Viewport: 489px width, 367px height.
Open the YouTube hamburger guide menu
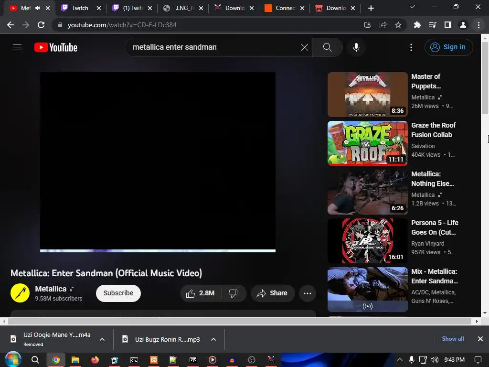17,47
